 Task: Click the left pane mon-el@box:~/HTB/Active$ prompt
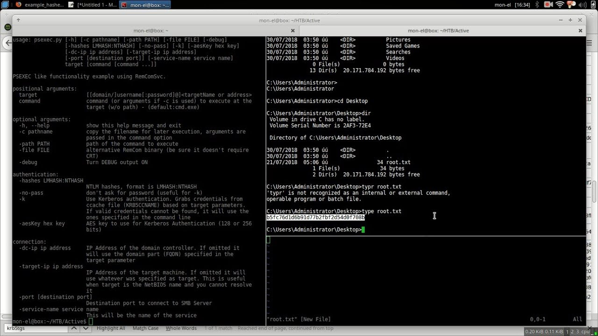point(50,322)
